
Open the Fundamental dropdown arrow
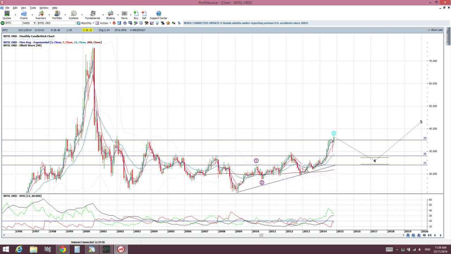click(103, 15)
